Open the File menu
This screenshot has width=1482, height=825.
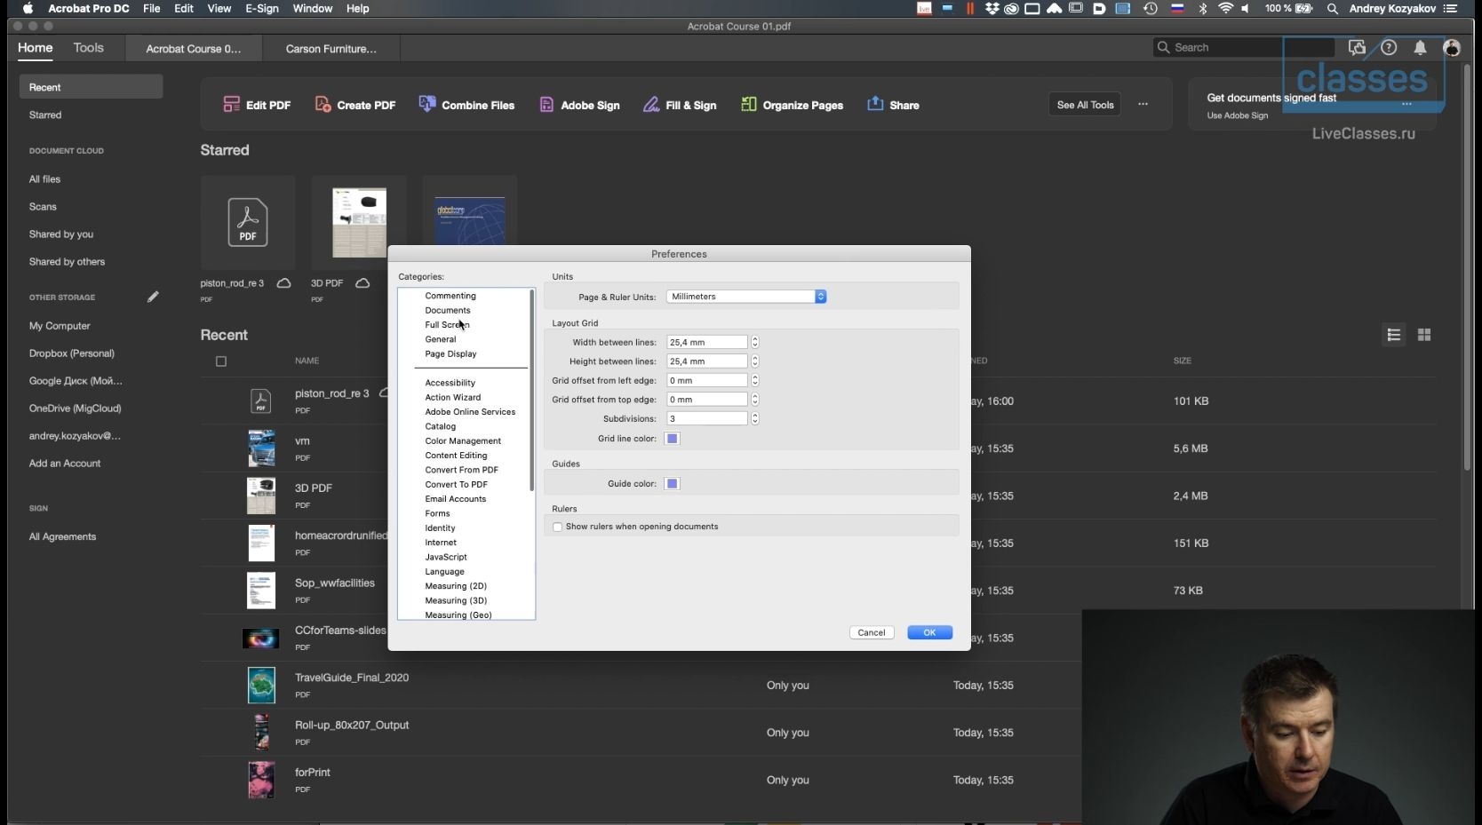click(x=152, y=9)
